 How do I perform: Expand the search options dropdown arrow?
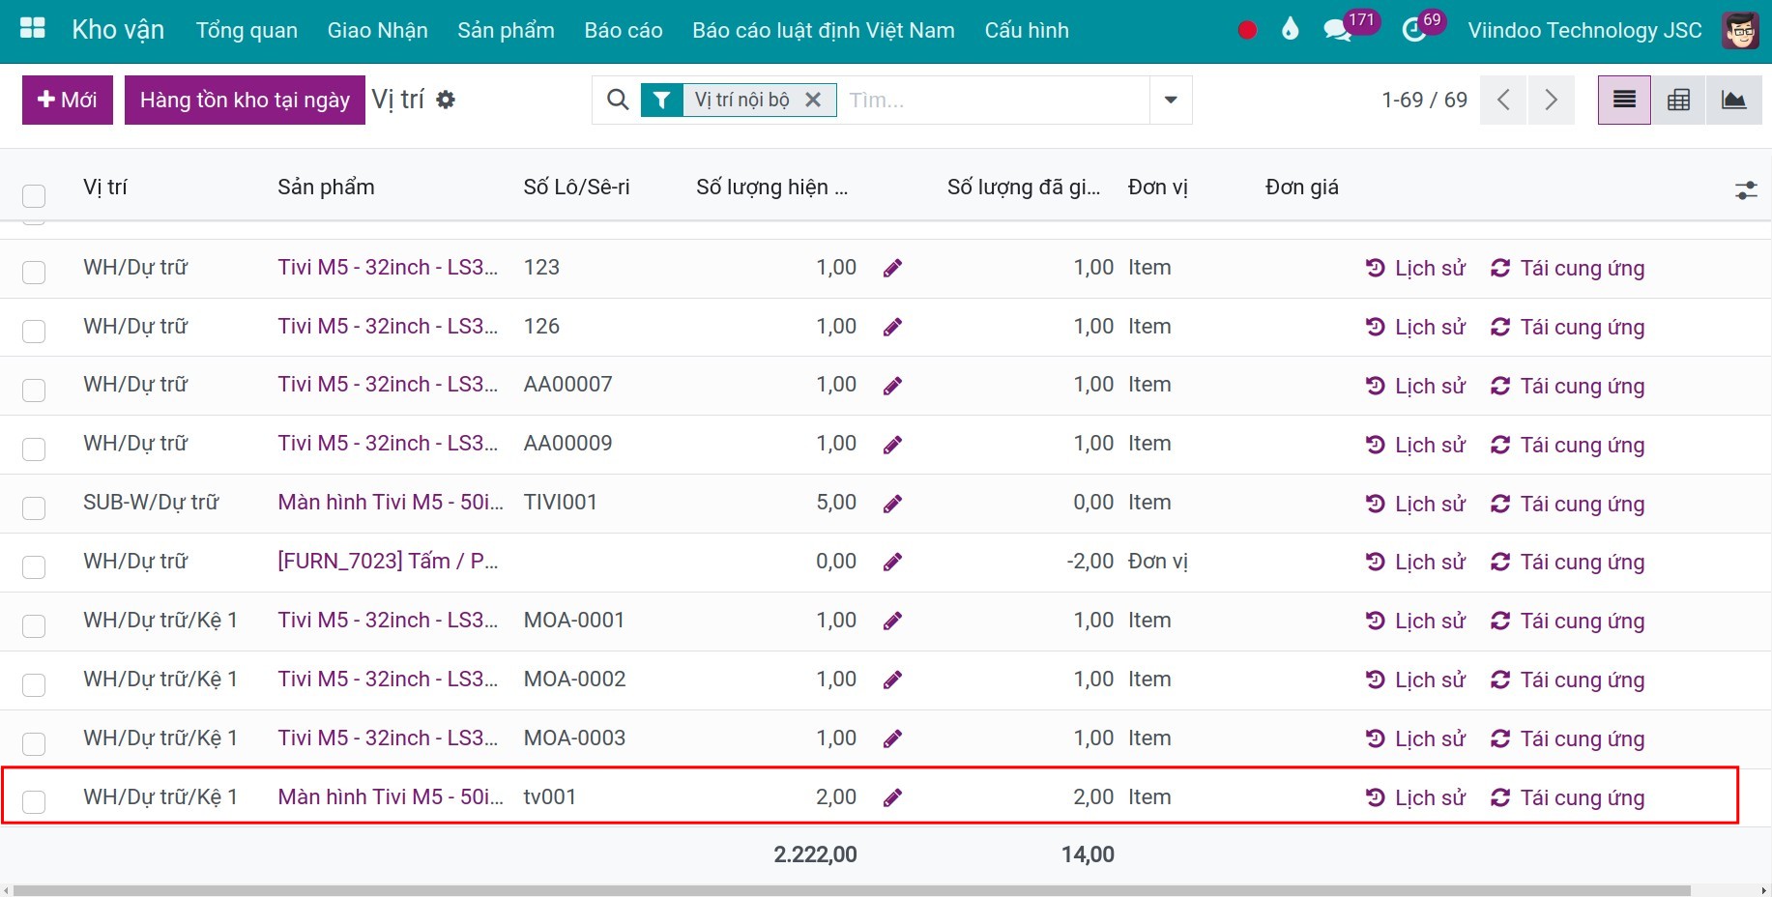point(1170,100)
